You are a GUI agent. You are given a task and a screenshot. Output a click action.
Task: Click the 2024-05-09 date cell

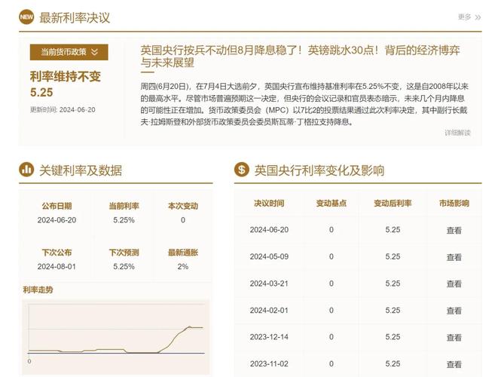pyautogui.click(x=269, y=256)
